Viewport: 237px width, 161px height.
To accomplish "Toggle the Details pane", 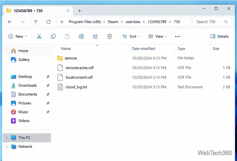I will tap(219, 36).
